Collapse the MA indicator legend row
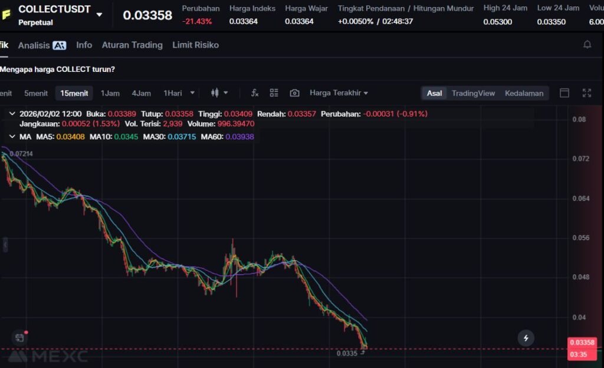The width and height of the screenshot is (604, 368). pos(11,137)
